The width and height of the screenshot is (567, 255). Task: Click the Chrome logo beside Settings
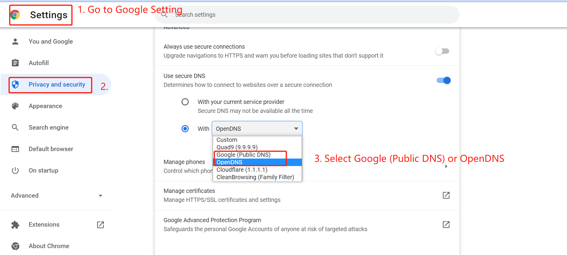[x=15, y=15]
